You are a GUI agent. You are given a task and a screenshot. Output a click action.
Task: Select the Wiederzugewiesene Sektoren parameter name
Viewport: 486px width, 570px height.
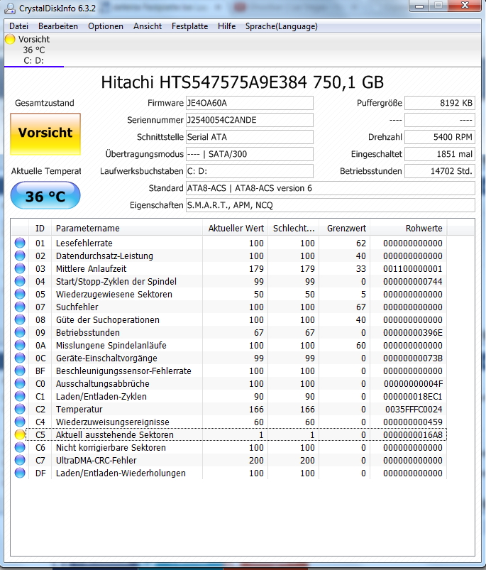[114, 294]
